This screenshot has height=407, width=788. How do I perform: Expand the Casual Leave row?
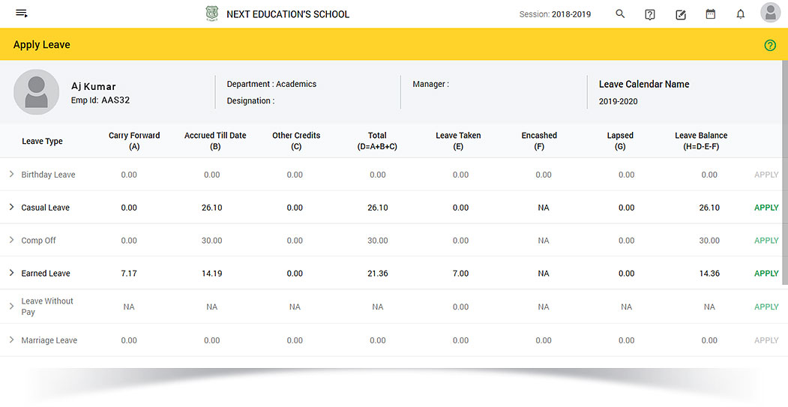coord(11,207)
